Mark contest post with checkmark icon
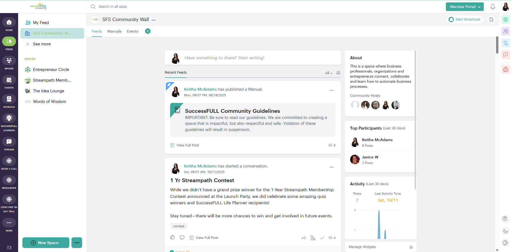Screen dimensions: 512x252 point(322,238)
